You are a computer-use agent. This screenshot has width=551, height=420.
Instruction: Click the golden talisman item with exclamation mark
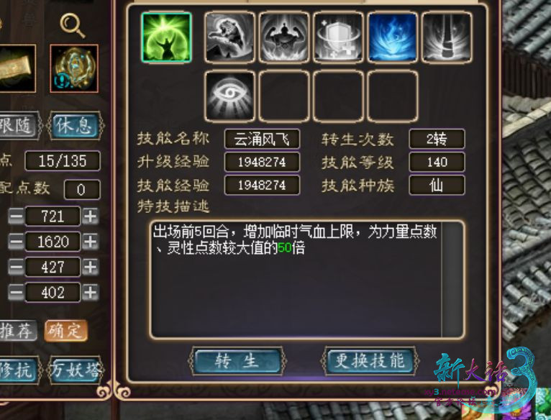coord(74,68)
